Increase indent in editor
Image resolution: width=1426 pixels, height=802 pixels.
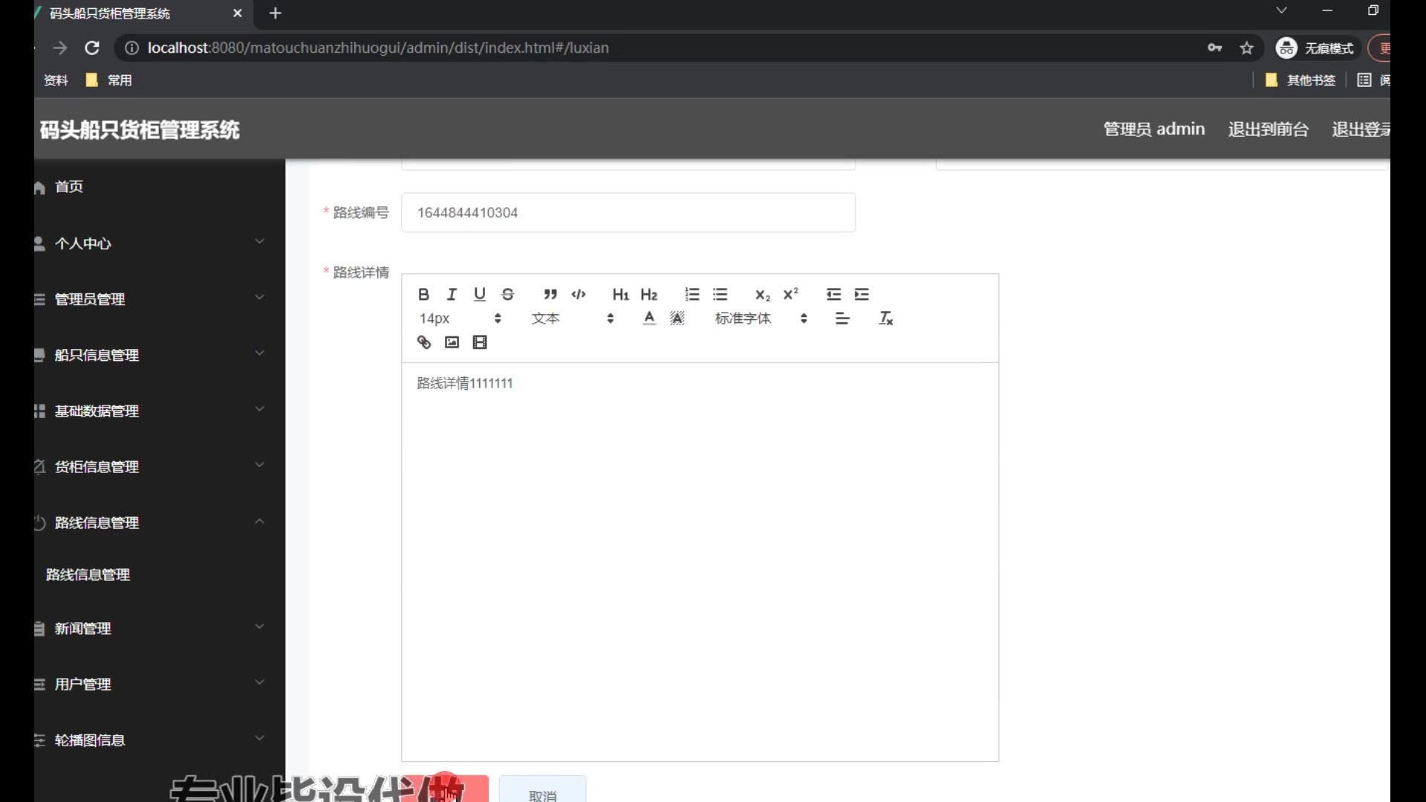coord(862,295)
